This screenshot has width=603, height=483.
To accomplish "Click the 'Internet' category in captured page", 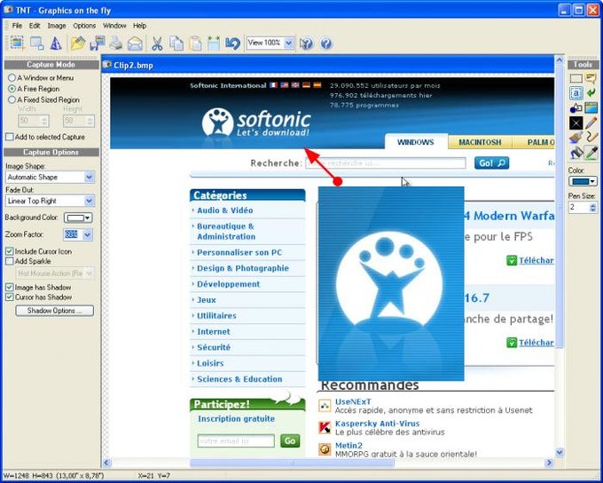I will [214, 332].
